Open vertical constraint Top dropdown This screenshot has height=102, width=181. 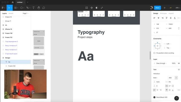coord(169,48)
